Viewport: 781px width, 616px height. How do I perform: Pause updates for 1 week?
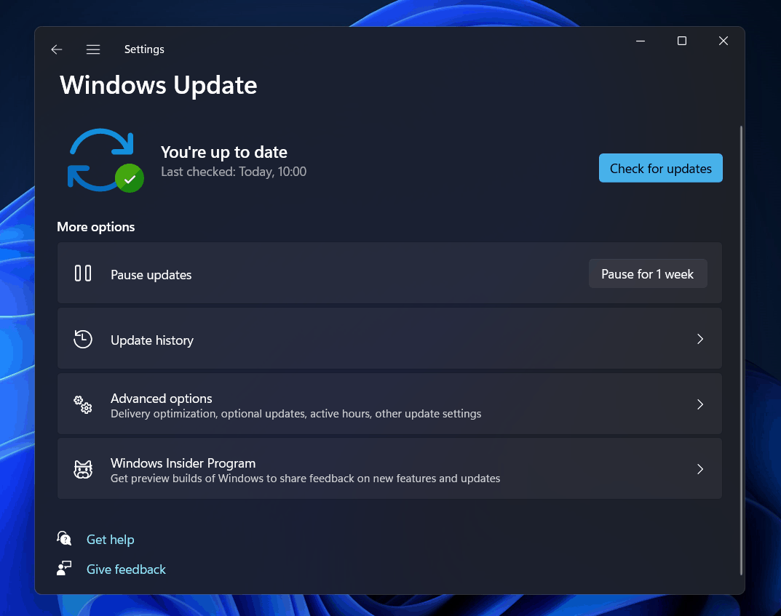click(648, 273)
